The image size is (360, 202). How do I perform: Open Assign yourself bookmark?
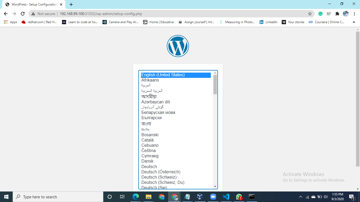click(196, 22)
